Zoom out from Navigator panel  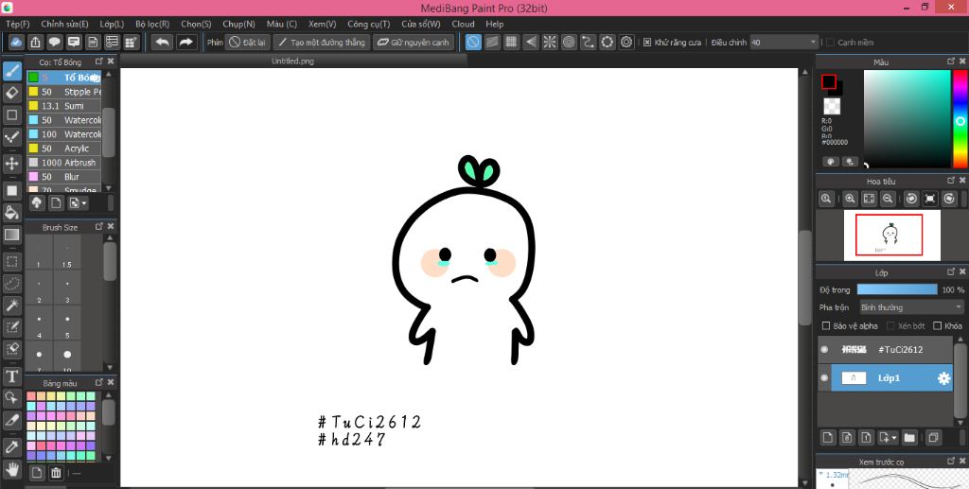pos(888,199)
